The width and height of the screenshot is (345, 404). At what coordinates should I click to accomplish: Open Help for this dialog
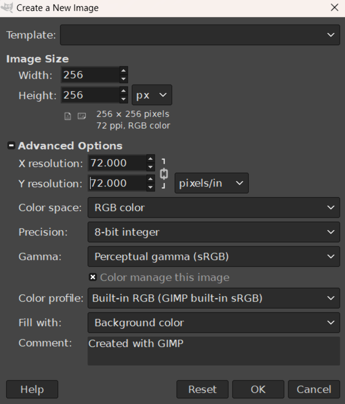point(32,389)
